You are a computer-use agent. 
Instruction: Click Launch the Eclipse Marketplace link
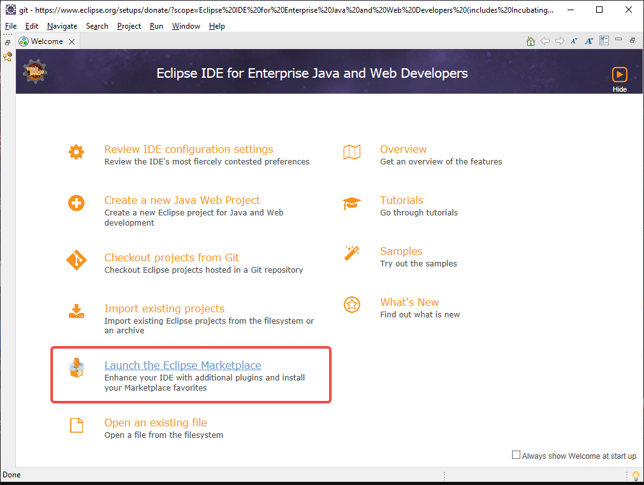click(x=183, y=365)
